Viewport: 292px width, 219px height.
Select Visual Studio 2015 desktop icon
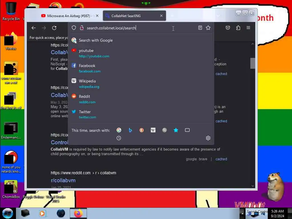click(56, 197)
